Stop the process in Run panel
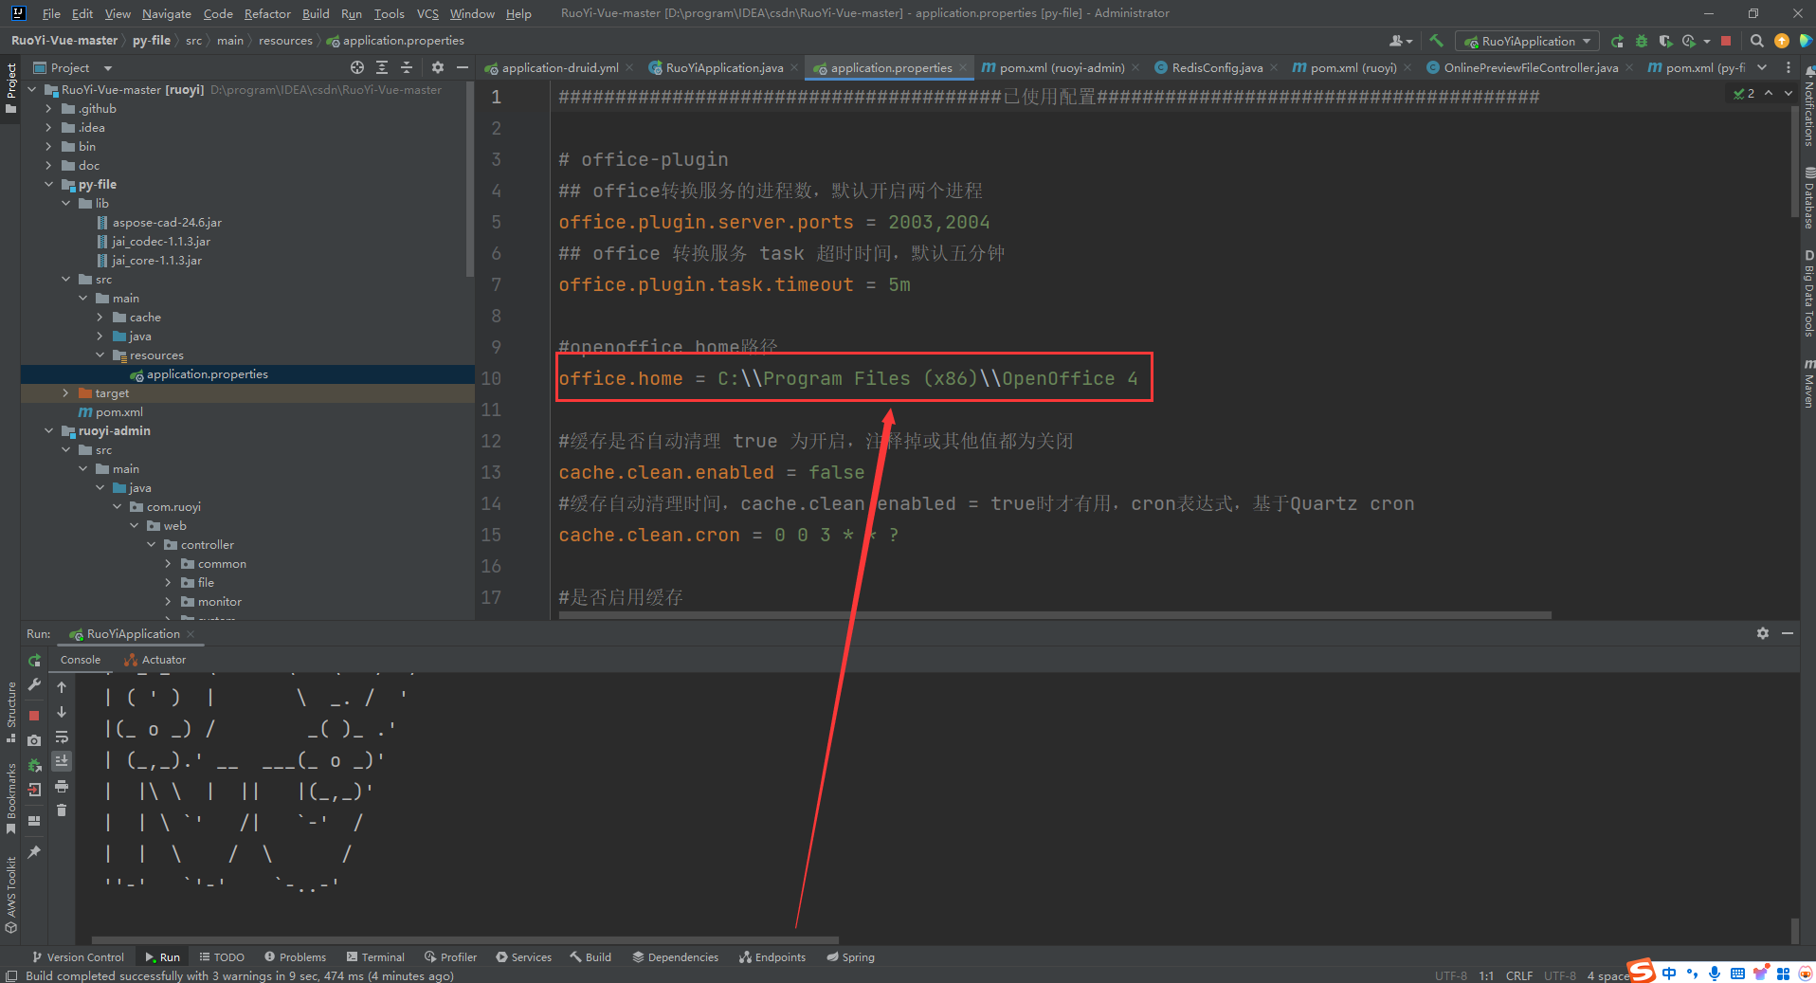Screen dimensions: 1816x983 [34, 715]
